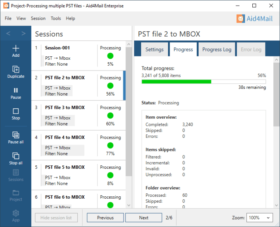Switch to the Error Log tab

[x=251, y=50]
